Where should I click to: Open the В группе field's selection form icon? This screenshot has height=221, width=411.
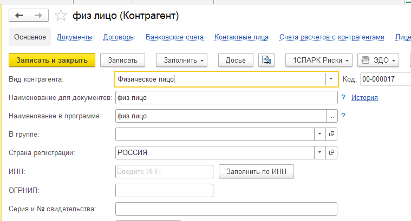[x=331, y=134]
